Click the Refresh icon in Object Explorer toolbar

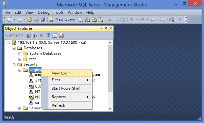[55, 35]
